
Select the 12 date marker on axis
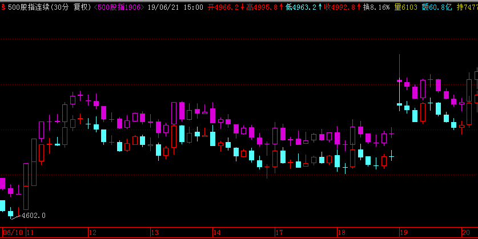93,233
